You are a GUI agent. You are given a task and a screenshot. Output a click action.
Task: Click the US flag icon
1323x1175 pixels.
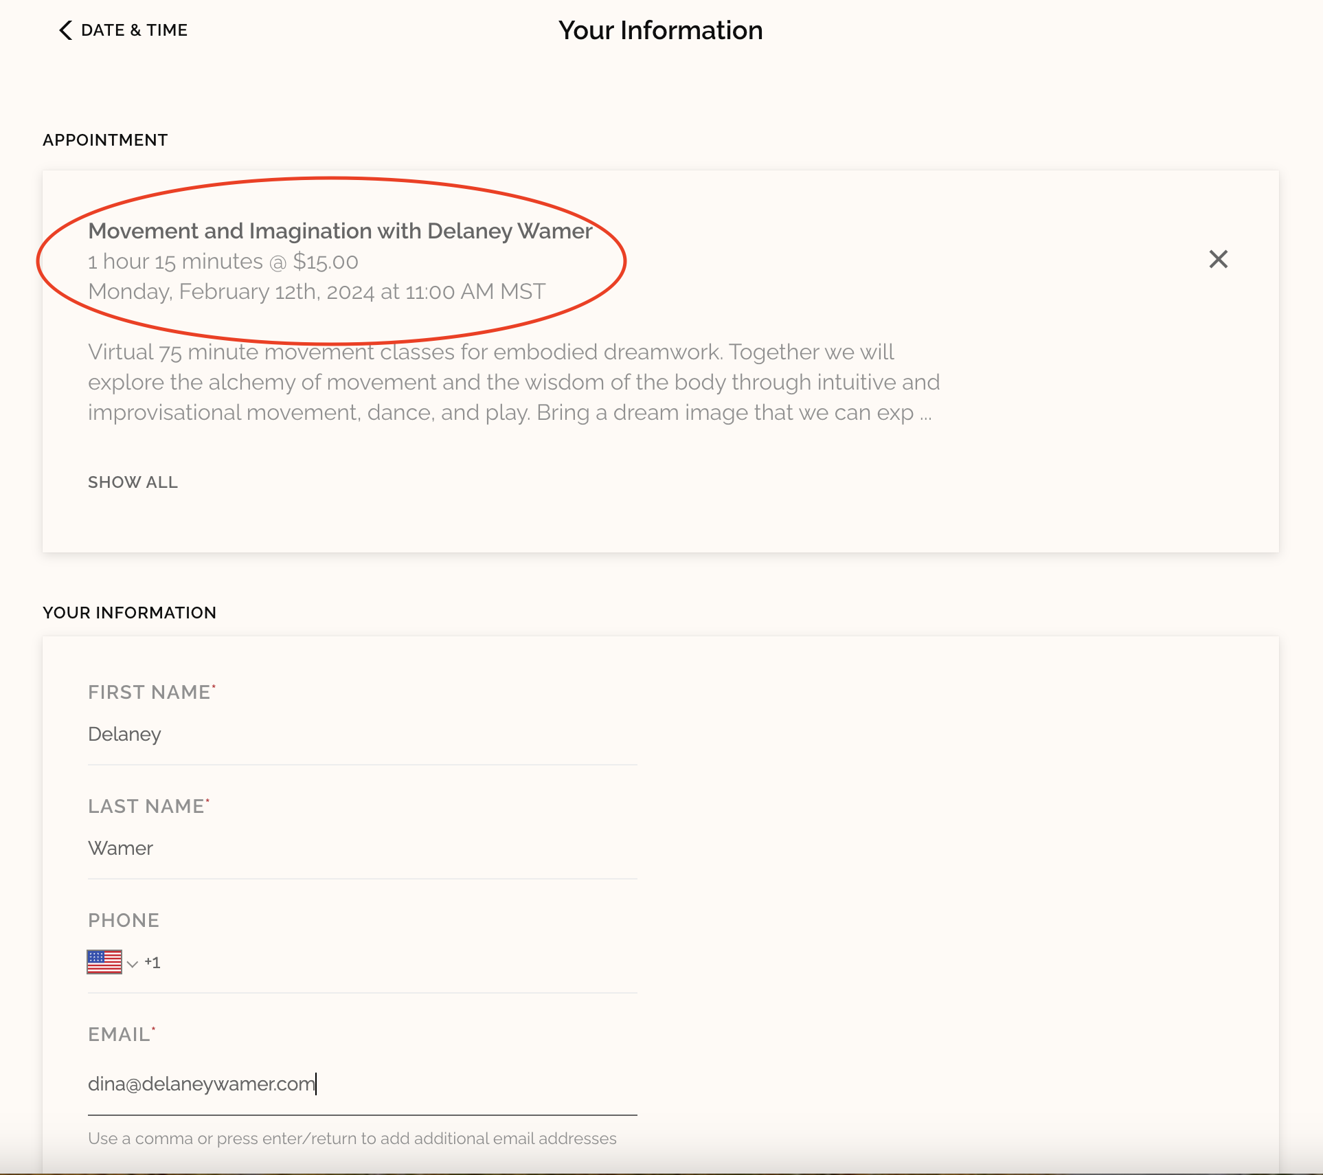104,962
